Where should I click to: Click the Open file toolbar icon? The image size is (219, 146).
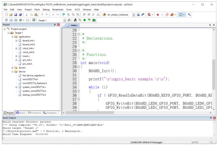pyautogui.click(x=11, y=15)
